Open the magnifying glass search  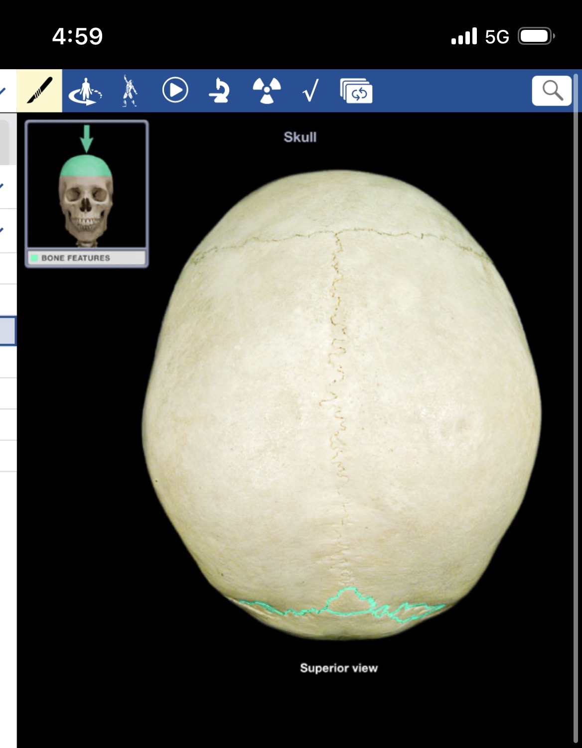click(552, 91)
